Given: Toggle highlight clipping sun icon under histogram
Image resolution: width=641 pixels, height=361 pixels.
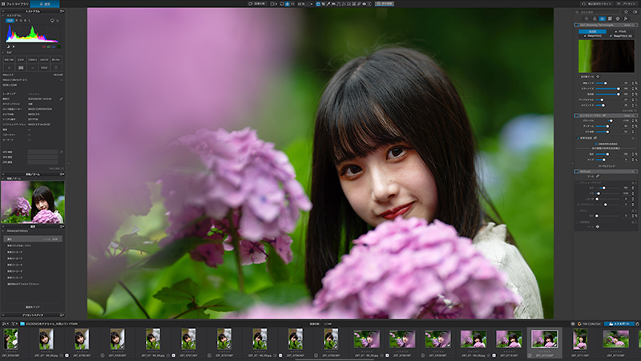Looking at the screenshot, I should coord(14,47).
